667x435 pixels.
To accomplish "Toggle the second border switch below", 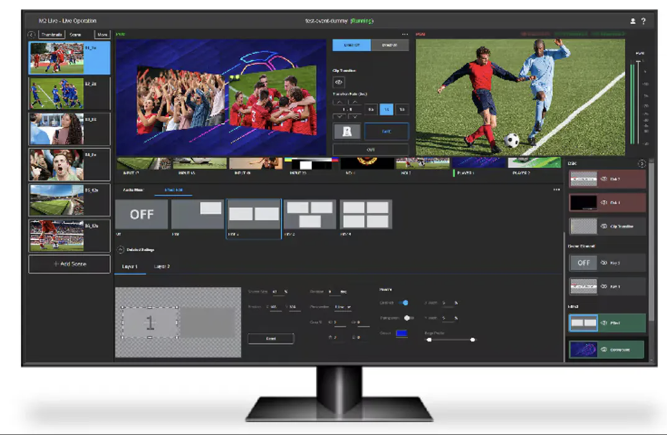I will (408, 318).
